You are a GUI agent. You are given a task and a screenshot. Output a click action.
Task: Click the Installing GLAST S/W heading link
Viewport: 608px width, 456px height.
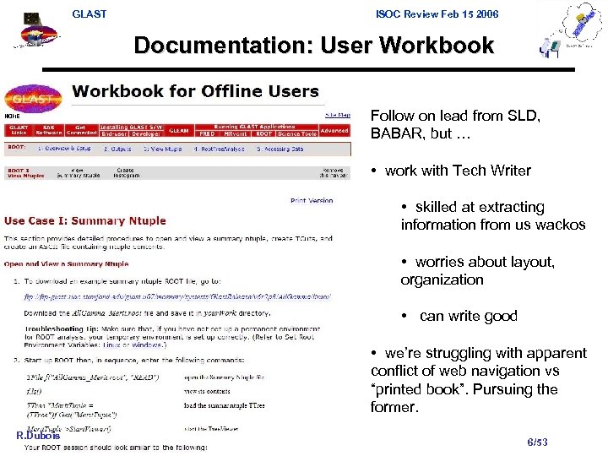tap(131, 128)
